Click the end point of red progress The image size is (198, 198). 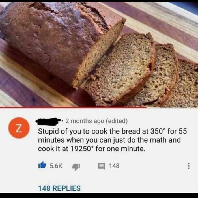(x=146, y=107)
